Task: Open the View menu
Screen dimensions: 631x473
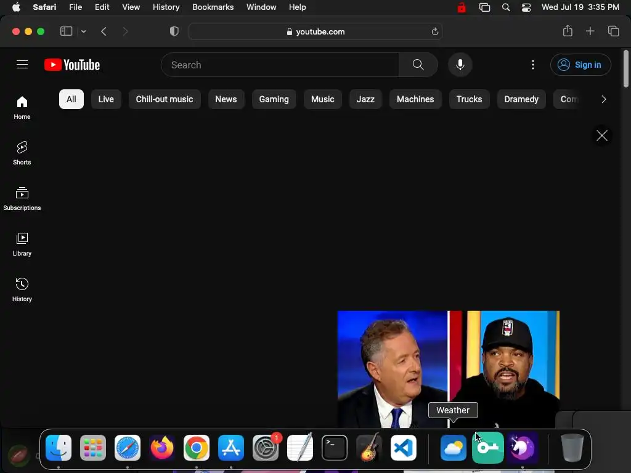Action: point(131,7)
